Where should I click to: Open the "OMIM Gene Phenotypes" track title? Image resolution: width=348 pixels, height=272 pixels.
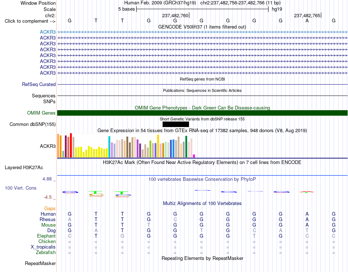pyautogui.click(x=202, y=108)
